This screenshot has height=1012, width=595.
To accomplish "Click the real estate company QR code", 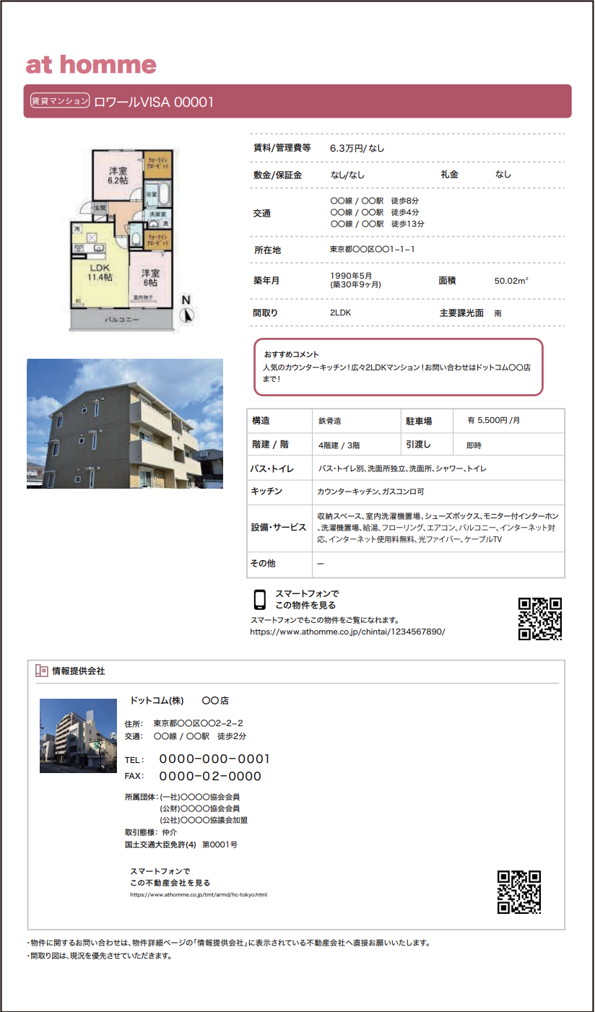I will click(x=519, y=891).
